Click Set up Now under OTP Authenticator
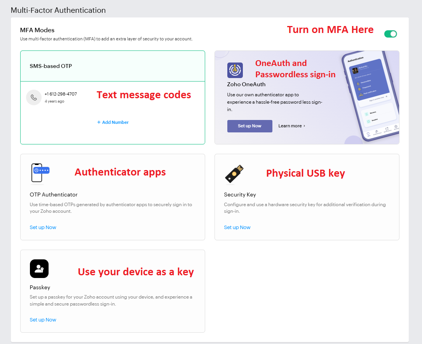 click(43, 227)
